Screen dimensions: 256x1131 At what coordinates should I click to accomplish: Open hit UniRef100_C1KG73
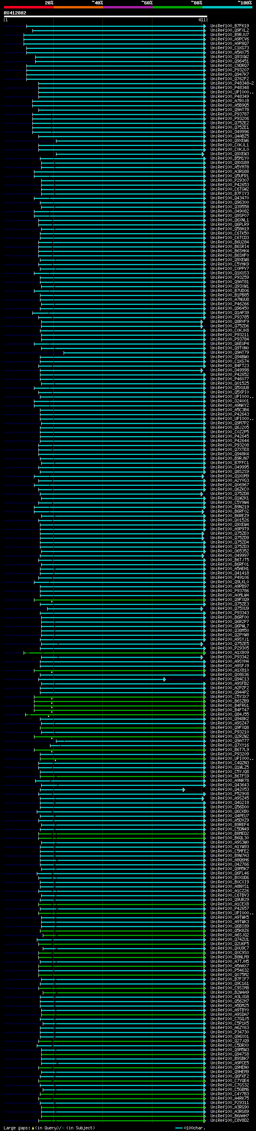pyautogui.click(x=229, y=48)
